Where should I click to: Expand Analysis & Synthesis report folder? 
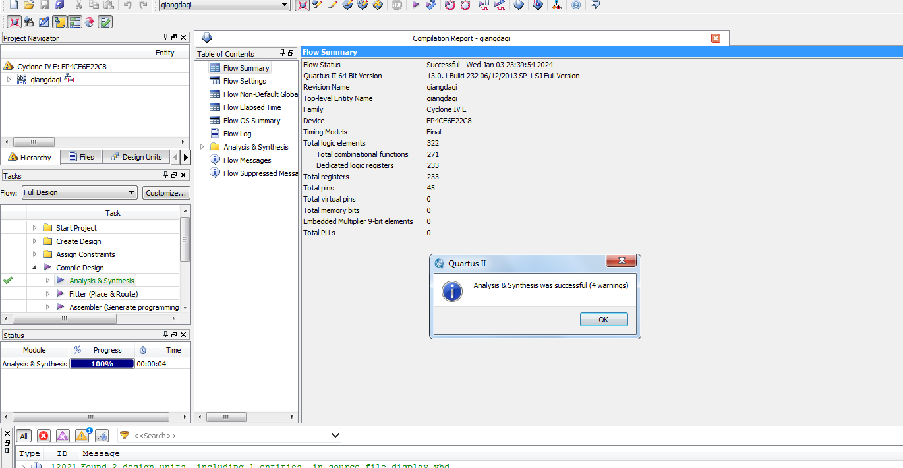tap(202, 146)
